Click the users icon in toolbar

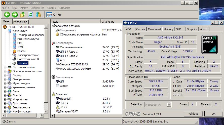pyautogui.click(x=38, y=15)
